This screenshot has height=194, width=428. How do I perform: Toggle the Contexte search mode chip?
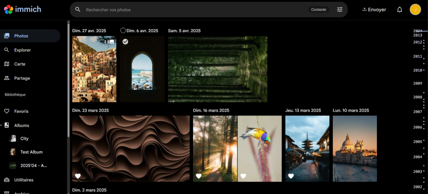click(318, 10)
